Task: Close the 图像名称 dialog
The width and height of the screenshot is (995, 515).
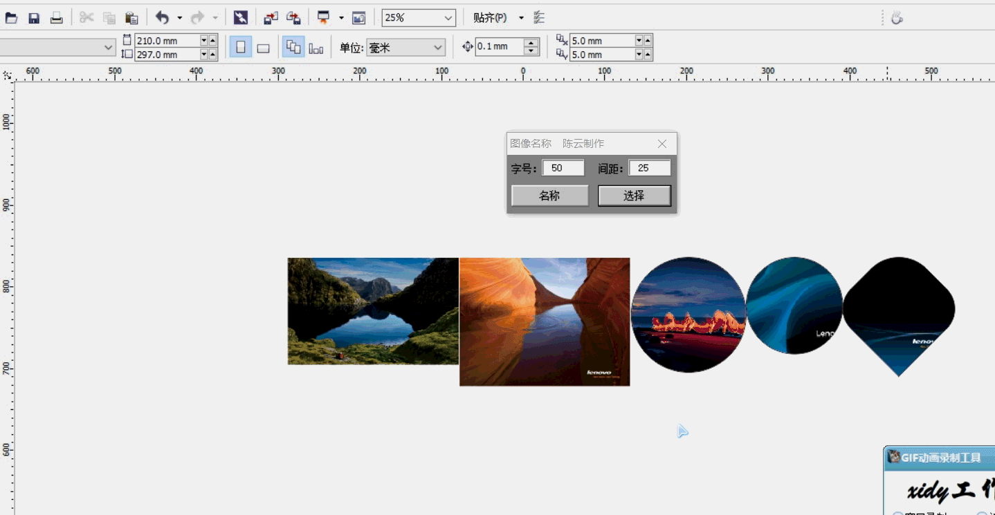Action: point(662,144)
